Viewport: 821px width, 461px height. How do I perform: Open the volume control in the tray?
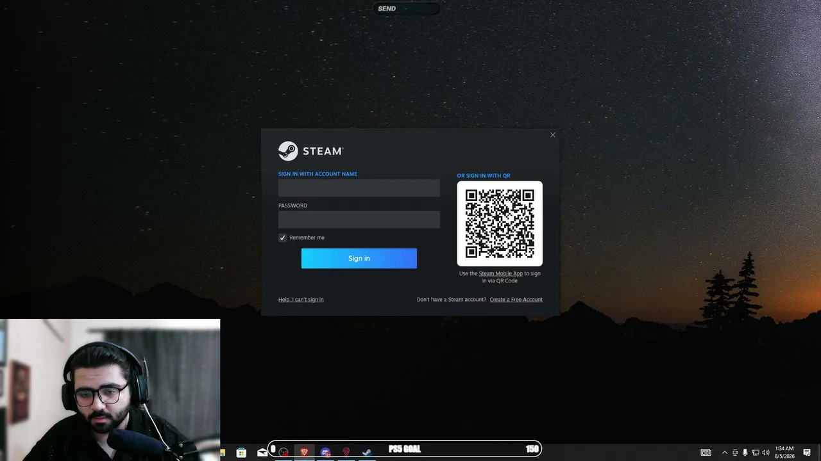click(765, 453)
